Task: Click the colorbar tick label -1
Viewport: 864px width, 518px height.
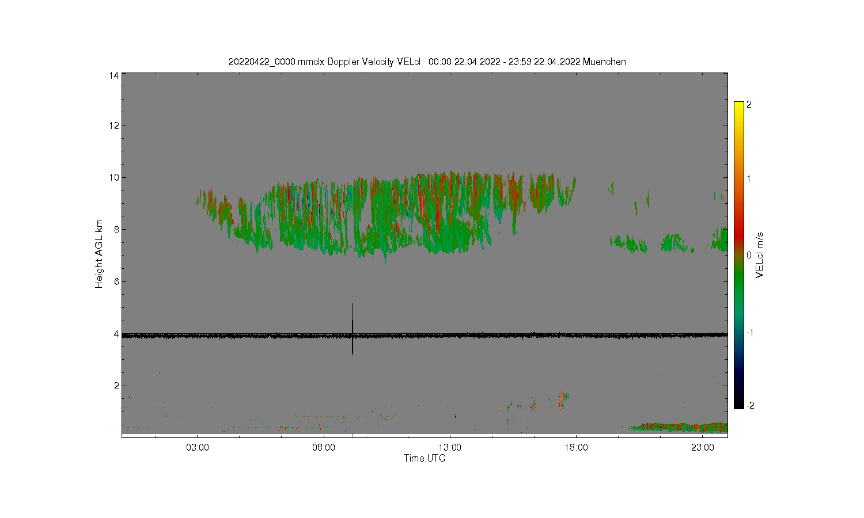Action: coord(749,332)
